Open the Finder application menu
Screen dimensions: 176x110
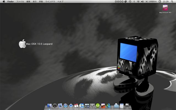tap(10, 1)
